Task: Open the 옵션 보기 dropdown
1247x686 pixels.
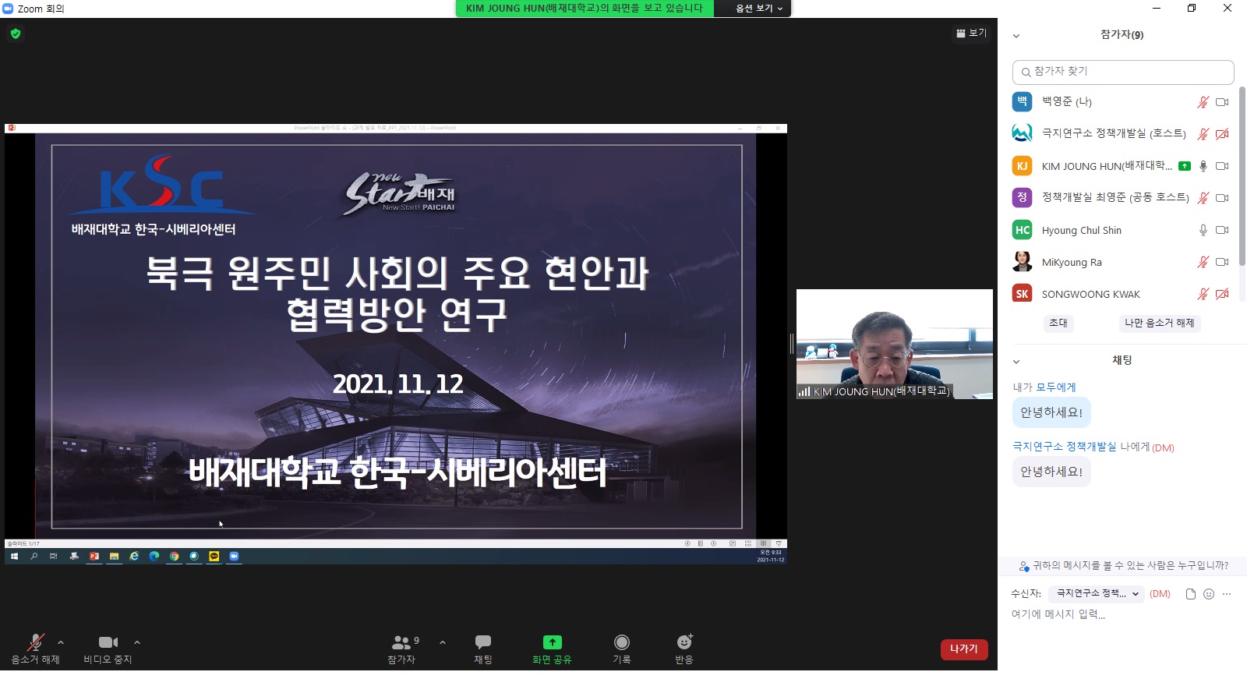Action: point(759,9)
